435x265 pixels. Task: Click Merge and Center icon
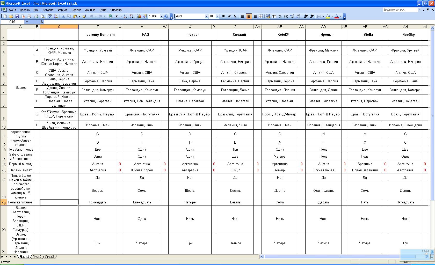tap(261, 16)
